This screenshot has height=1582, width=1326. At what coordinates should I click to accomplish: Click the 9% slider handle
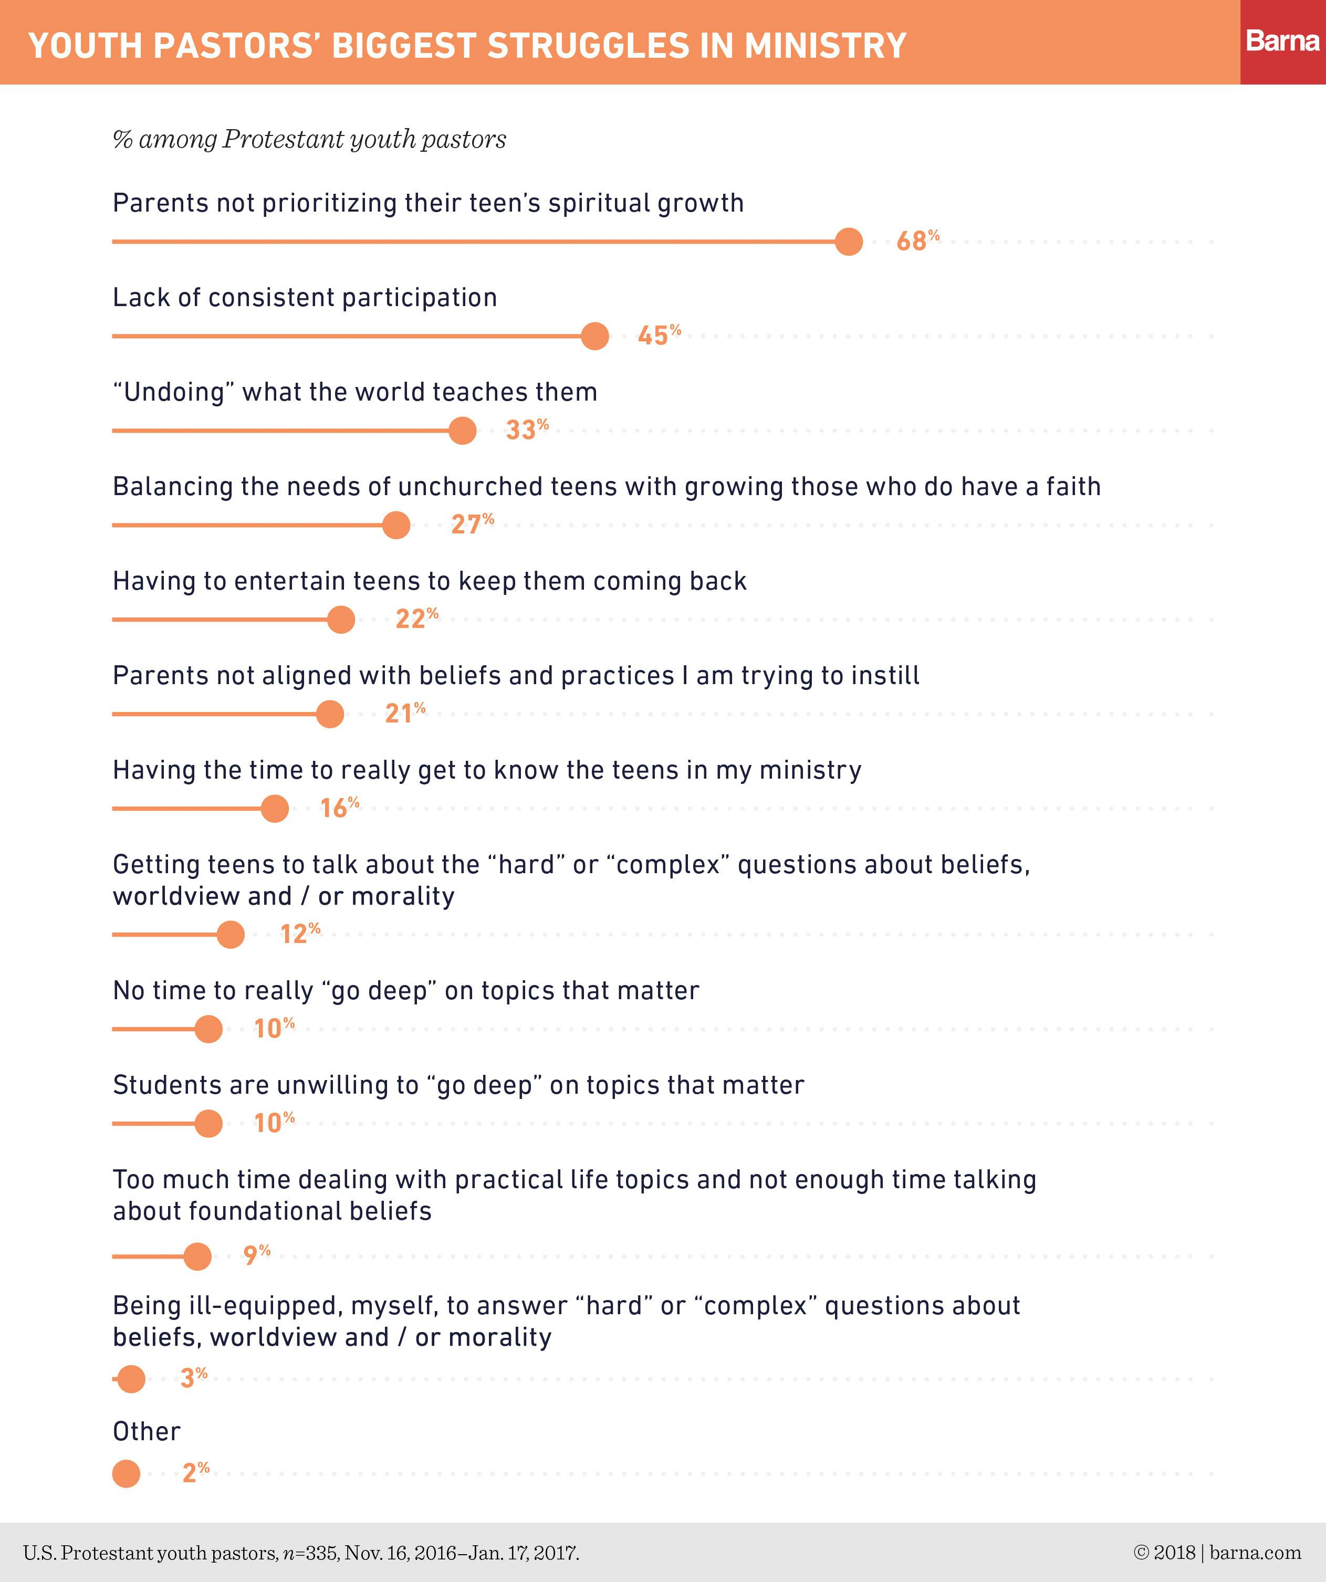(197, 1256)
